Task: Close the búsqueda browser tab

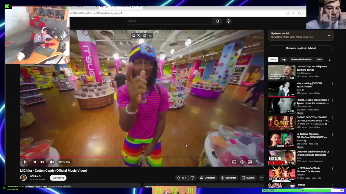Action: (97, 6)
